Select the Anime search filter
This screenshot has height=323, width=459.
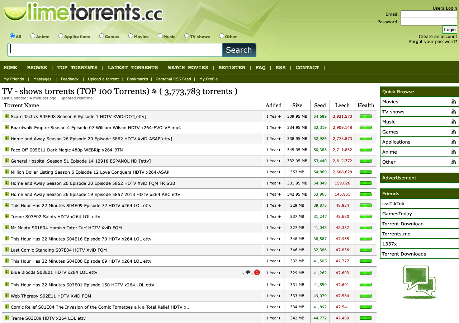pos(33,36)
